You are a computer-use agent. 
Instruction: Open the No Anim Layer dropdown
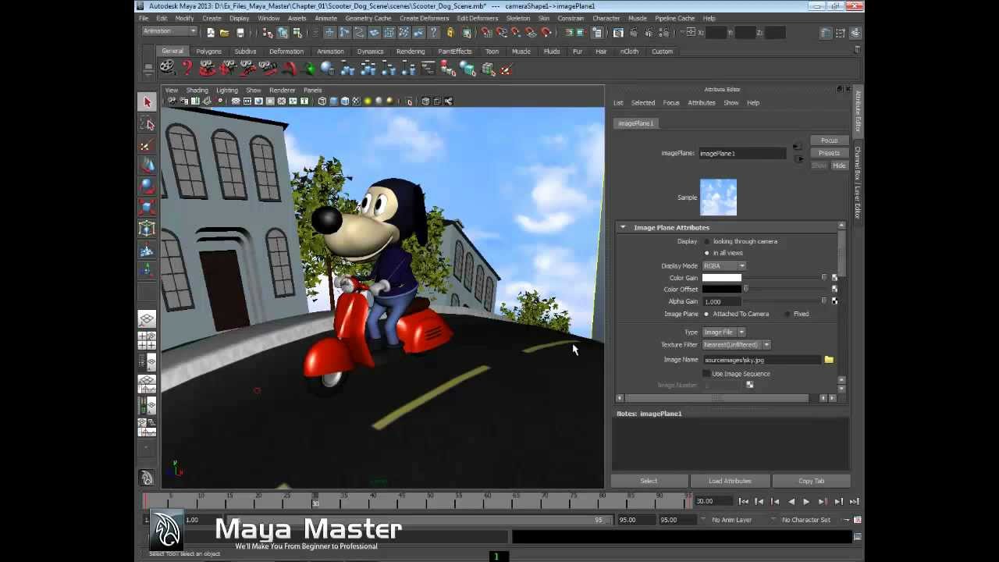[731, 520]
